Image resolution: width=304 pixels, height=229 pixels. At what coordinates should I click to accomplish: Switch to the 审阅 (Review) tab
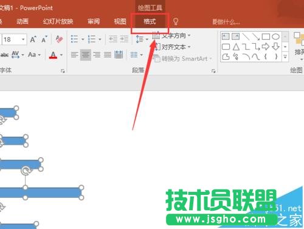[94, 21]
